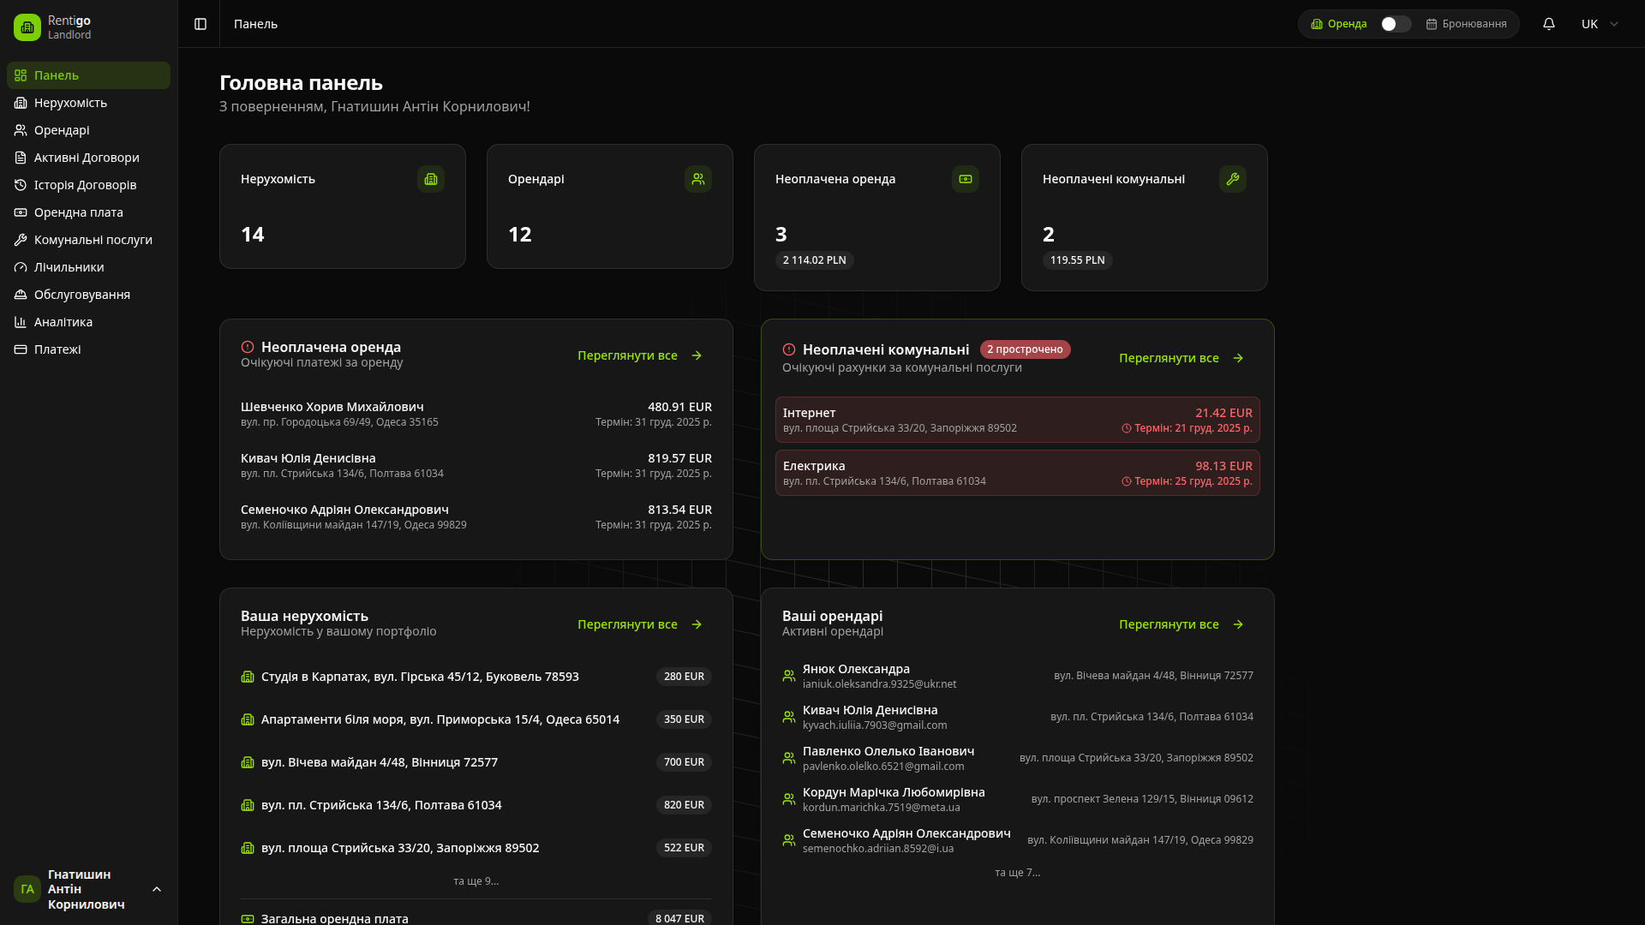
Task: Go to Лічильники sidebar item
Action: (69, 267)
